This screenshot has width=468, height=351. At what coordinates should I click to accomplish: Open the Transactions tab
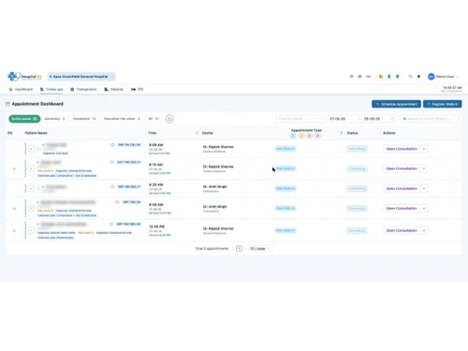click(83, 89)
